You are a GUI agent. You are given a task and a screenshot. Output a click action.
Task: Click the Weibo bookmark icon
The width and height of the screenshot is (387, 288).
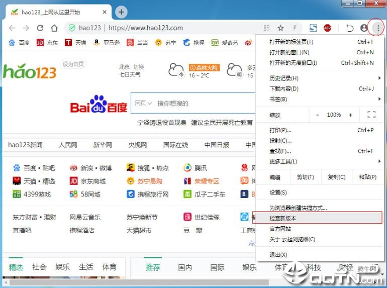coord(248,43)
